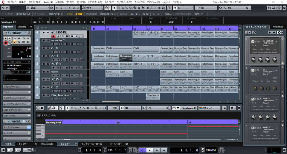Viewport: 287px width, 154px height.
Task: Select the mute X tool in project toolbar
Action: 139,8
